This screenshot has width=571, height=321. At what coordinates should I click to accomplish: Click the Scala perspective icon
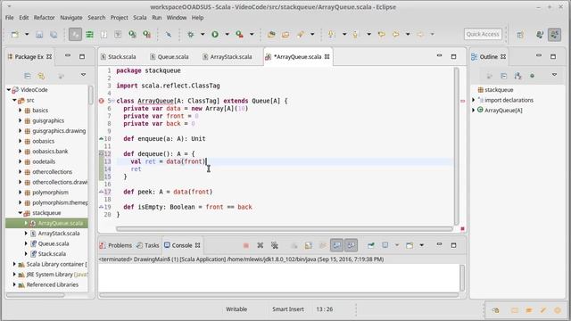point(555,35)
